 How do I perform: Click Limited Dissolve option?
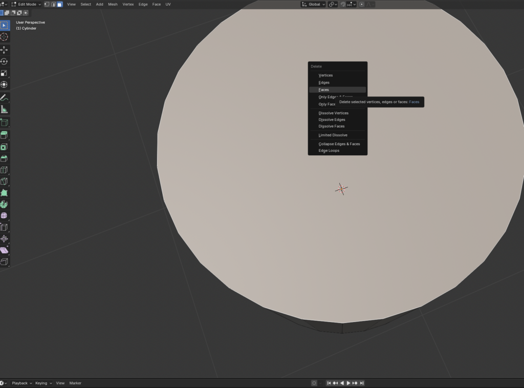(333, 135)
